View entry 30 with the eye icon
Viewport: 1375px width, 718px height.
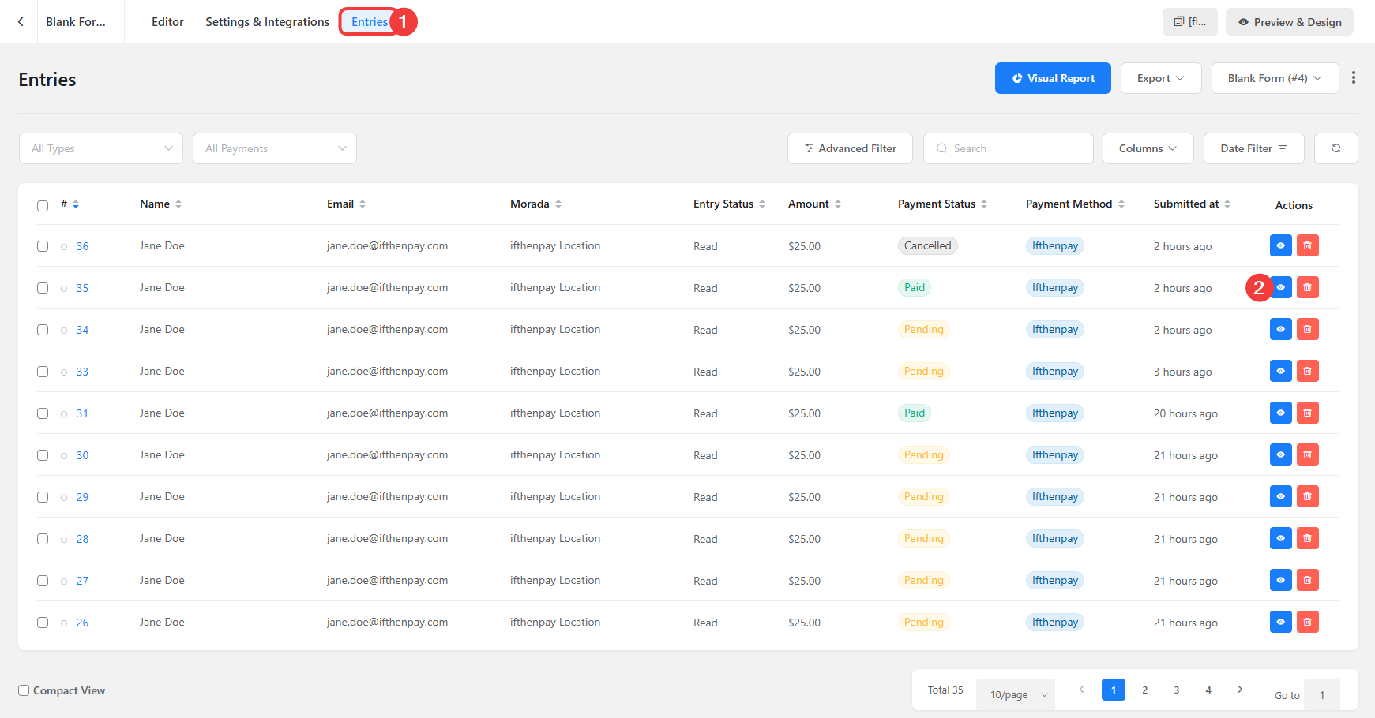[1280, 454]
